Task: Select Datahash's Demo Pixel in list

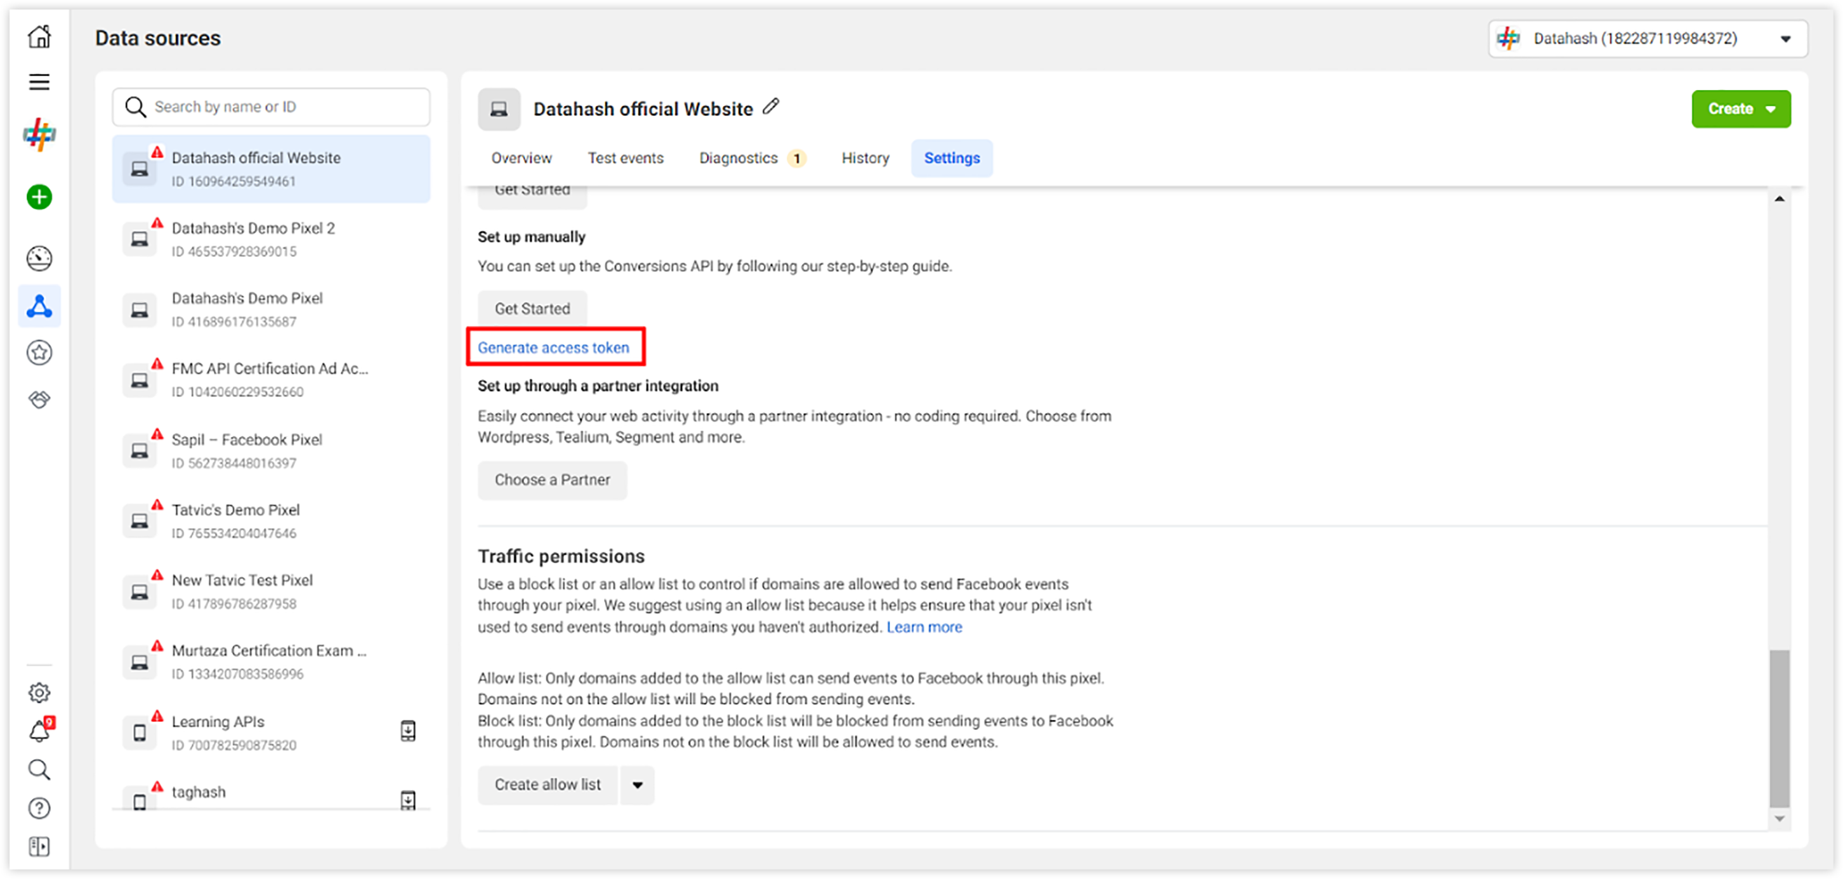Action: [271, 309]
